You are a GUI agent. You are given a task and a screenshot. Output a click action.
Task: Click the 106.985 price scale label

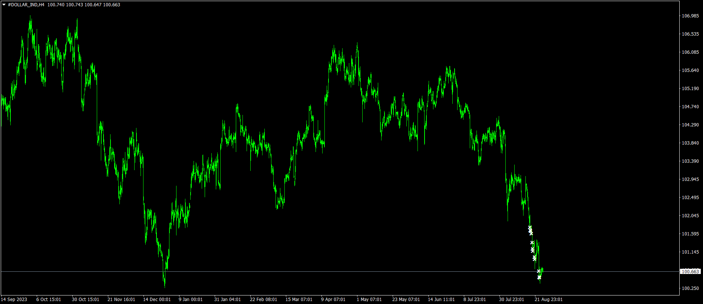click(690, 16)
